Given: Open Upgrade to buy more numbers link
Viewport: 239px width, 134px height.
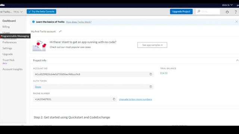Looking at the screenshot, I should [x=135, y=99].
